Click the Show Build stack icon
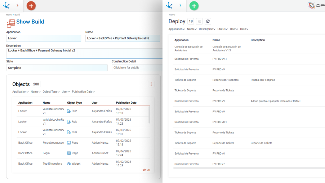 pos(10,23)
